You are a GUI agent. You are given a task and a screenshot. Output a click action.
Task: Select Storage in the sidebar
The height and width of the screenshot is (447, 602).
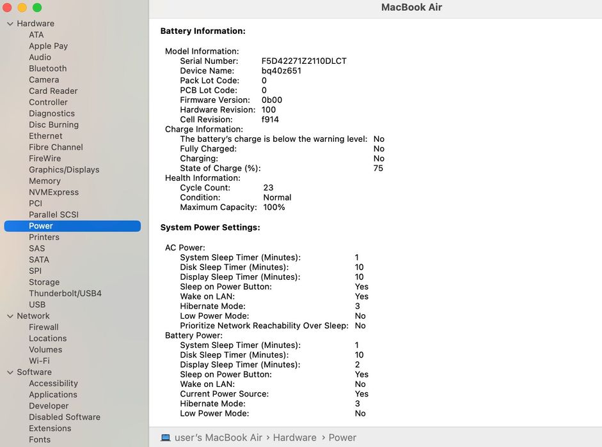pos(44,282)
